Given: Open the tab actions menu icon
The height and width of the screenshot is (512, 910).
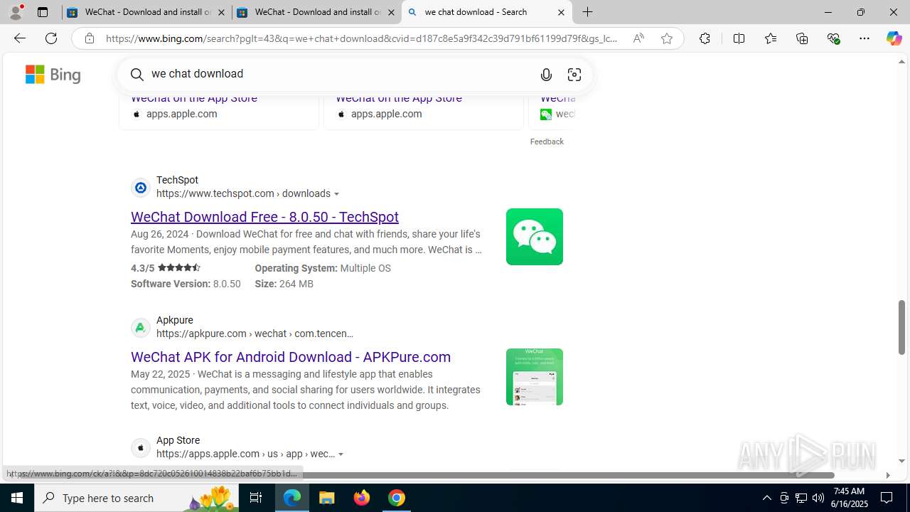Looking at the screenshot, I should pos(43,12).
